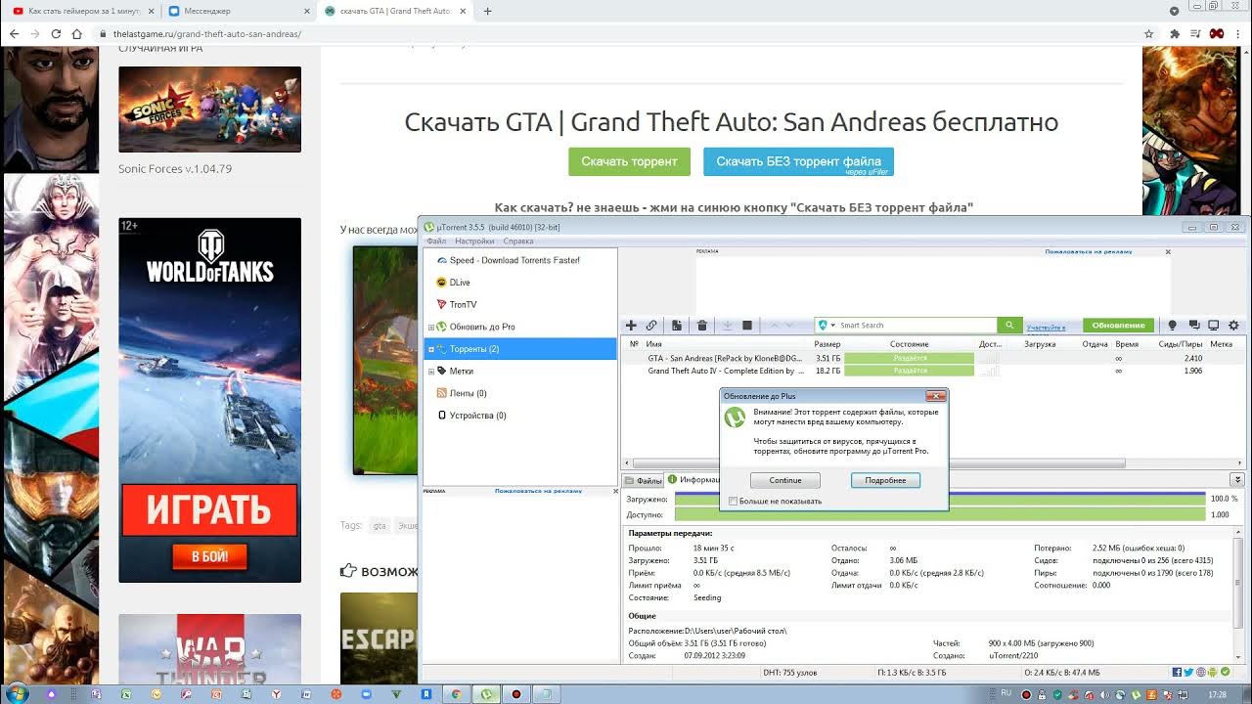Switch to "Файлы" tab in details
This screenshot has width=1252, height=704.
pos(644,480)
